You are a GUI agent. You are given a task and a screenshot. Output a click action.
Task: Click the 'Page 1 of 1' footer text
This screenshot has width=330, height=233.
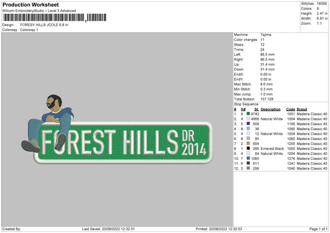(x=318, y=229)
